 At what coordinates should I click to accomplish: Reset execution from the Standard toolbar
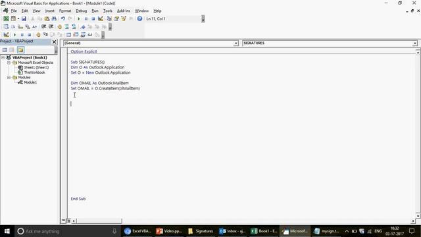(x=93, y=18)
